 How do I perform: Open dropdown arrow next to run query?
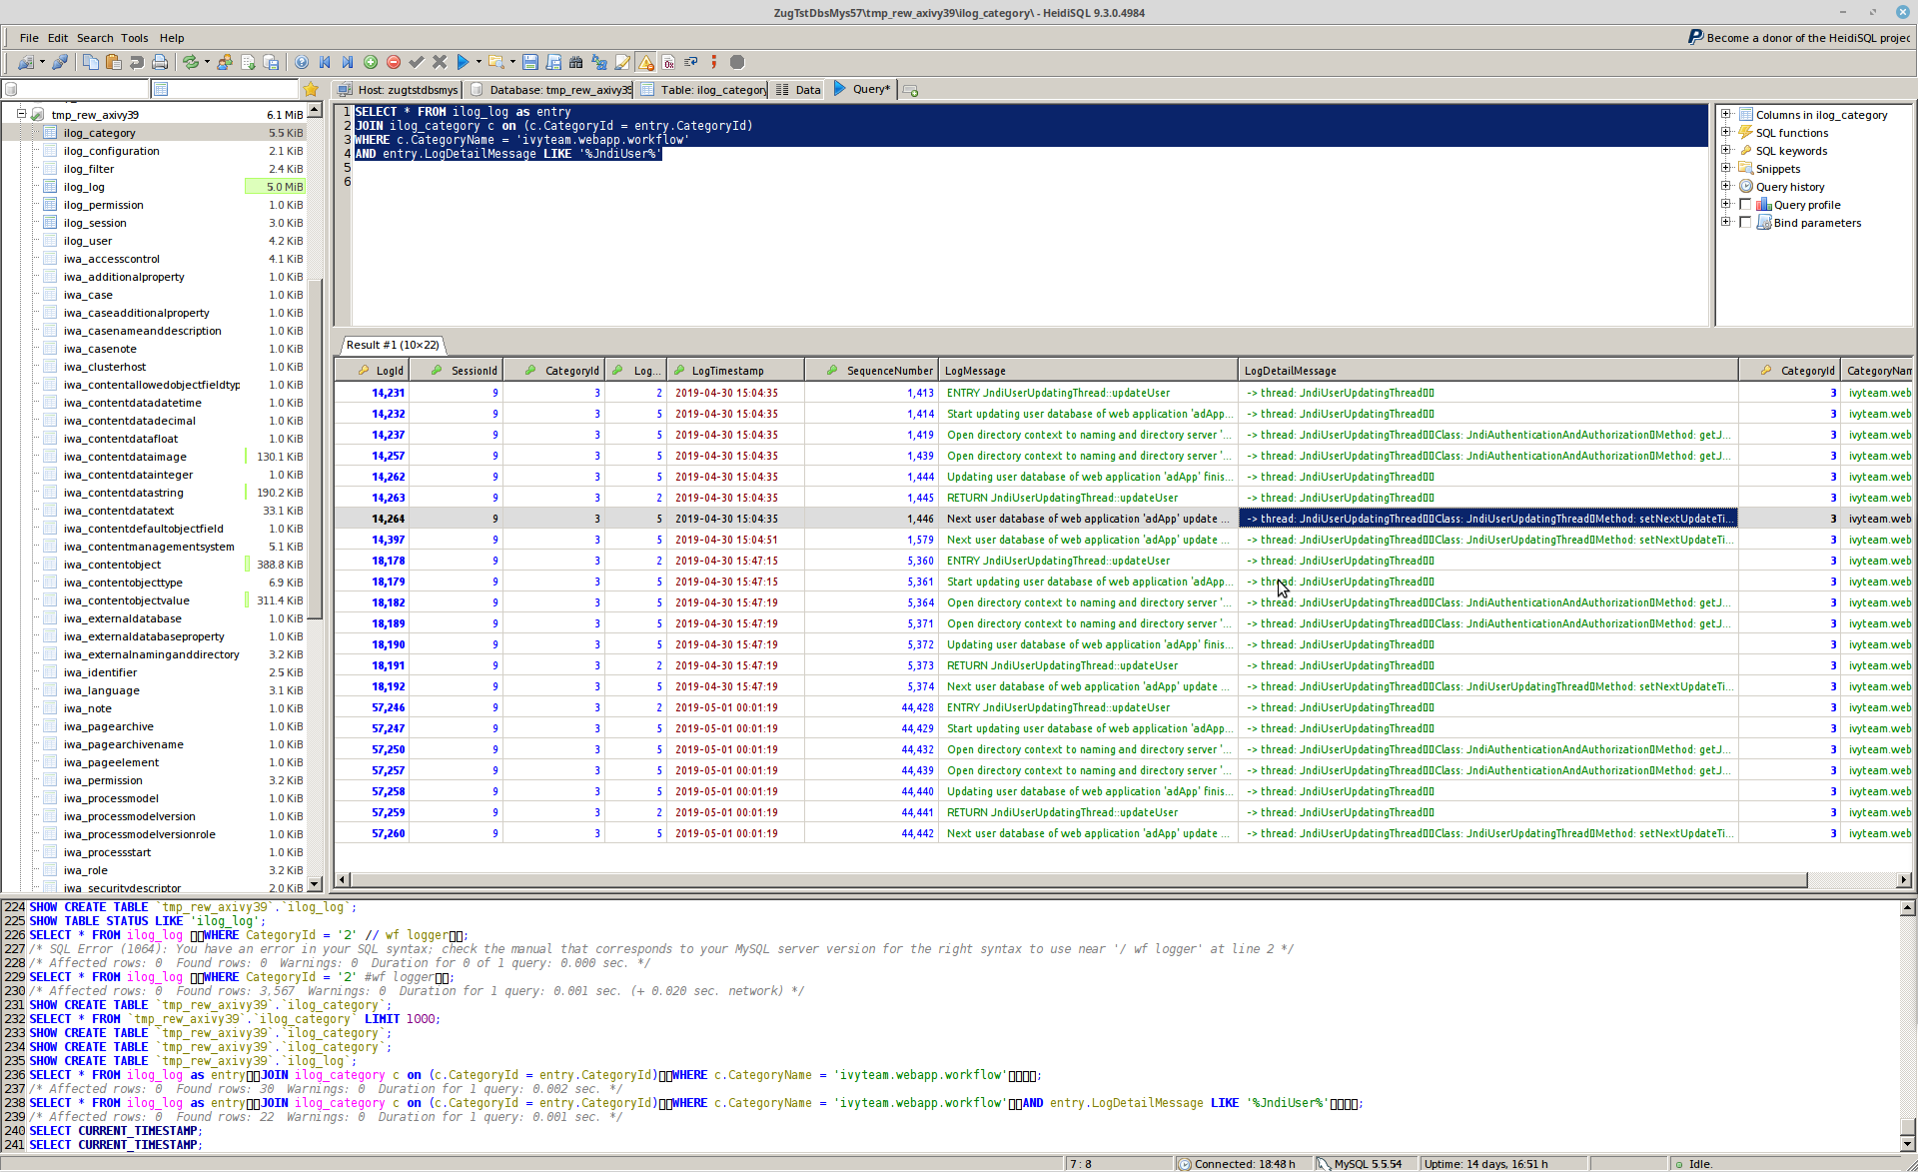pos(479,62)
